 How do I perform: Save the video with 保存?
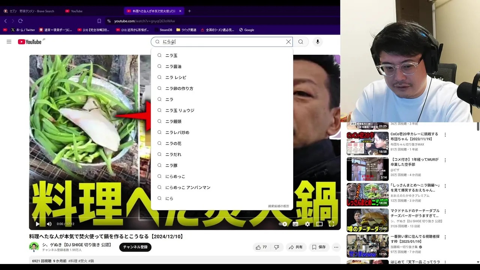[319, 247]
